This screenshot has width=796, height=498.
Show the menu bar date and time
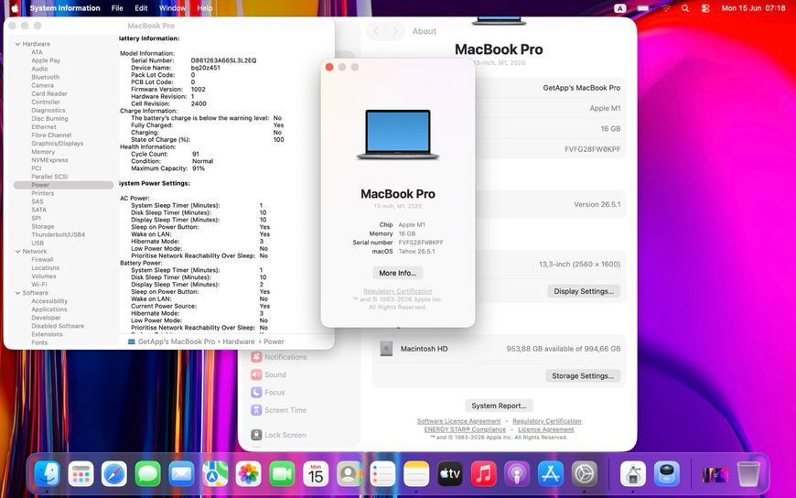click(x=753, y=8)
